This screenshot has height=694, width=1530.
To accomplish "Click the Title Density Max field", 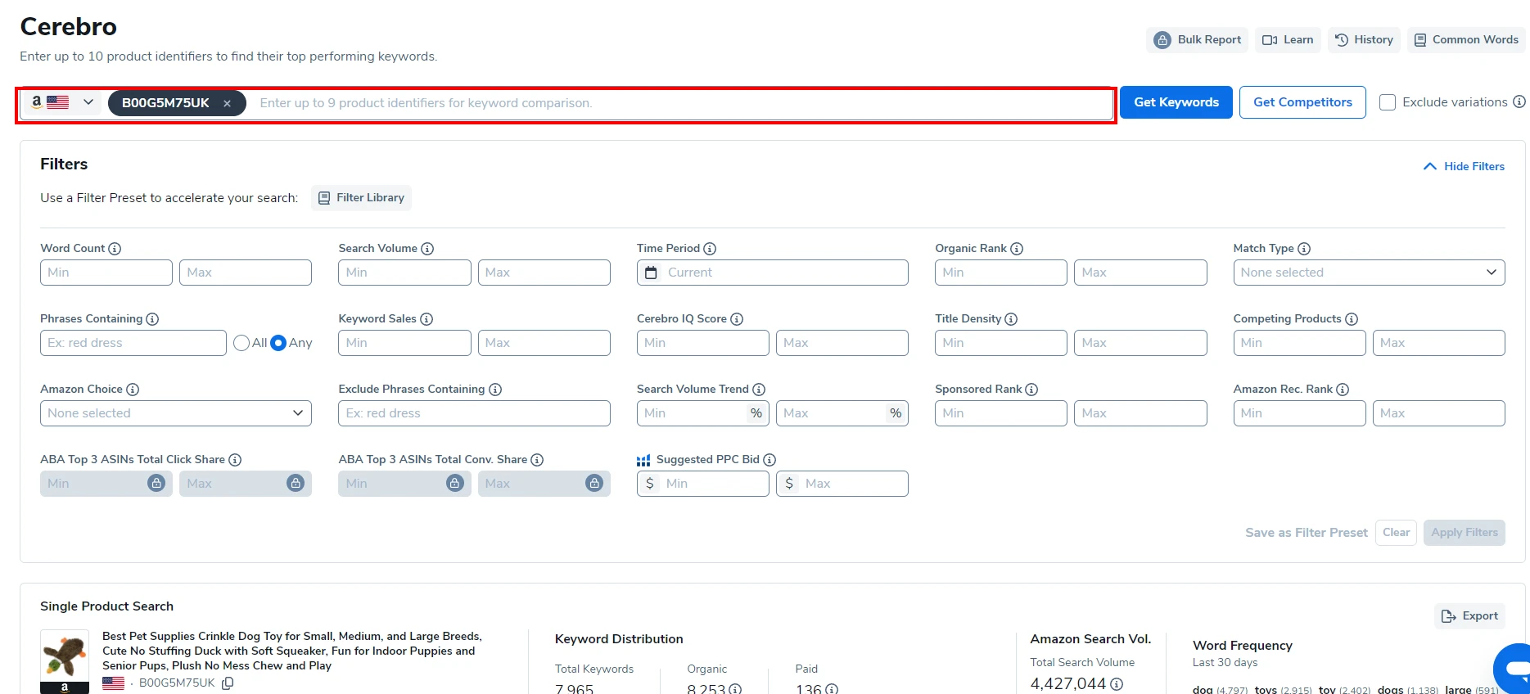I will pos(1140,343).
